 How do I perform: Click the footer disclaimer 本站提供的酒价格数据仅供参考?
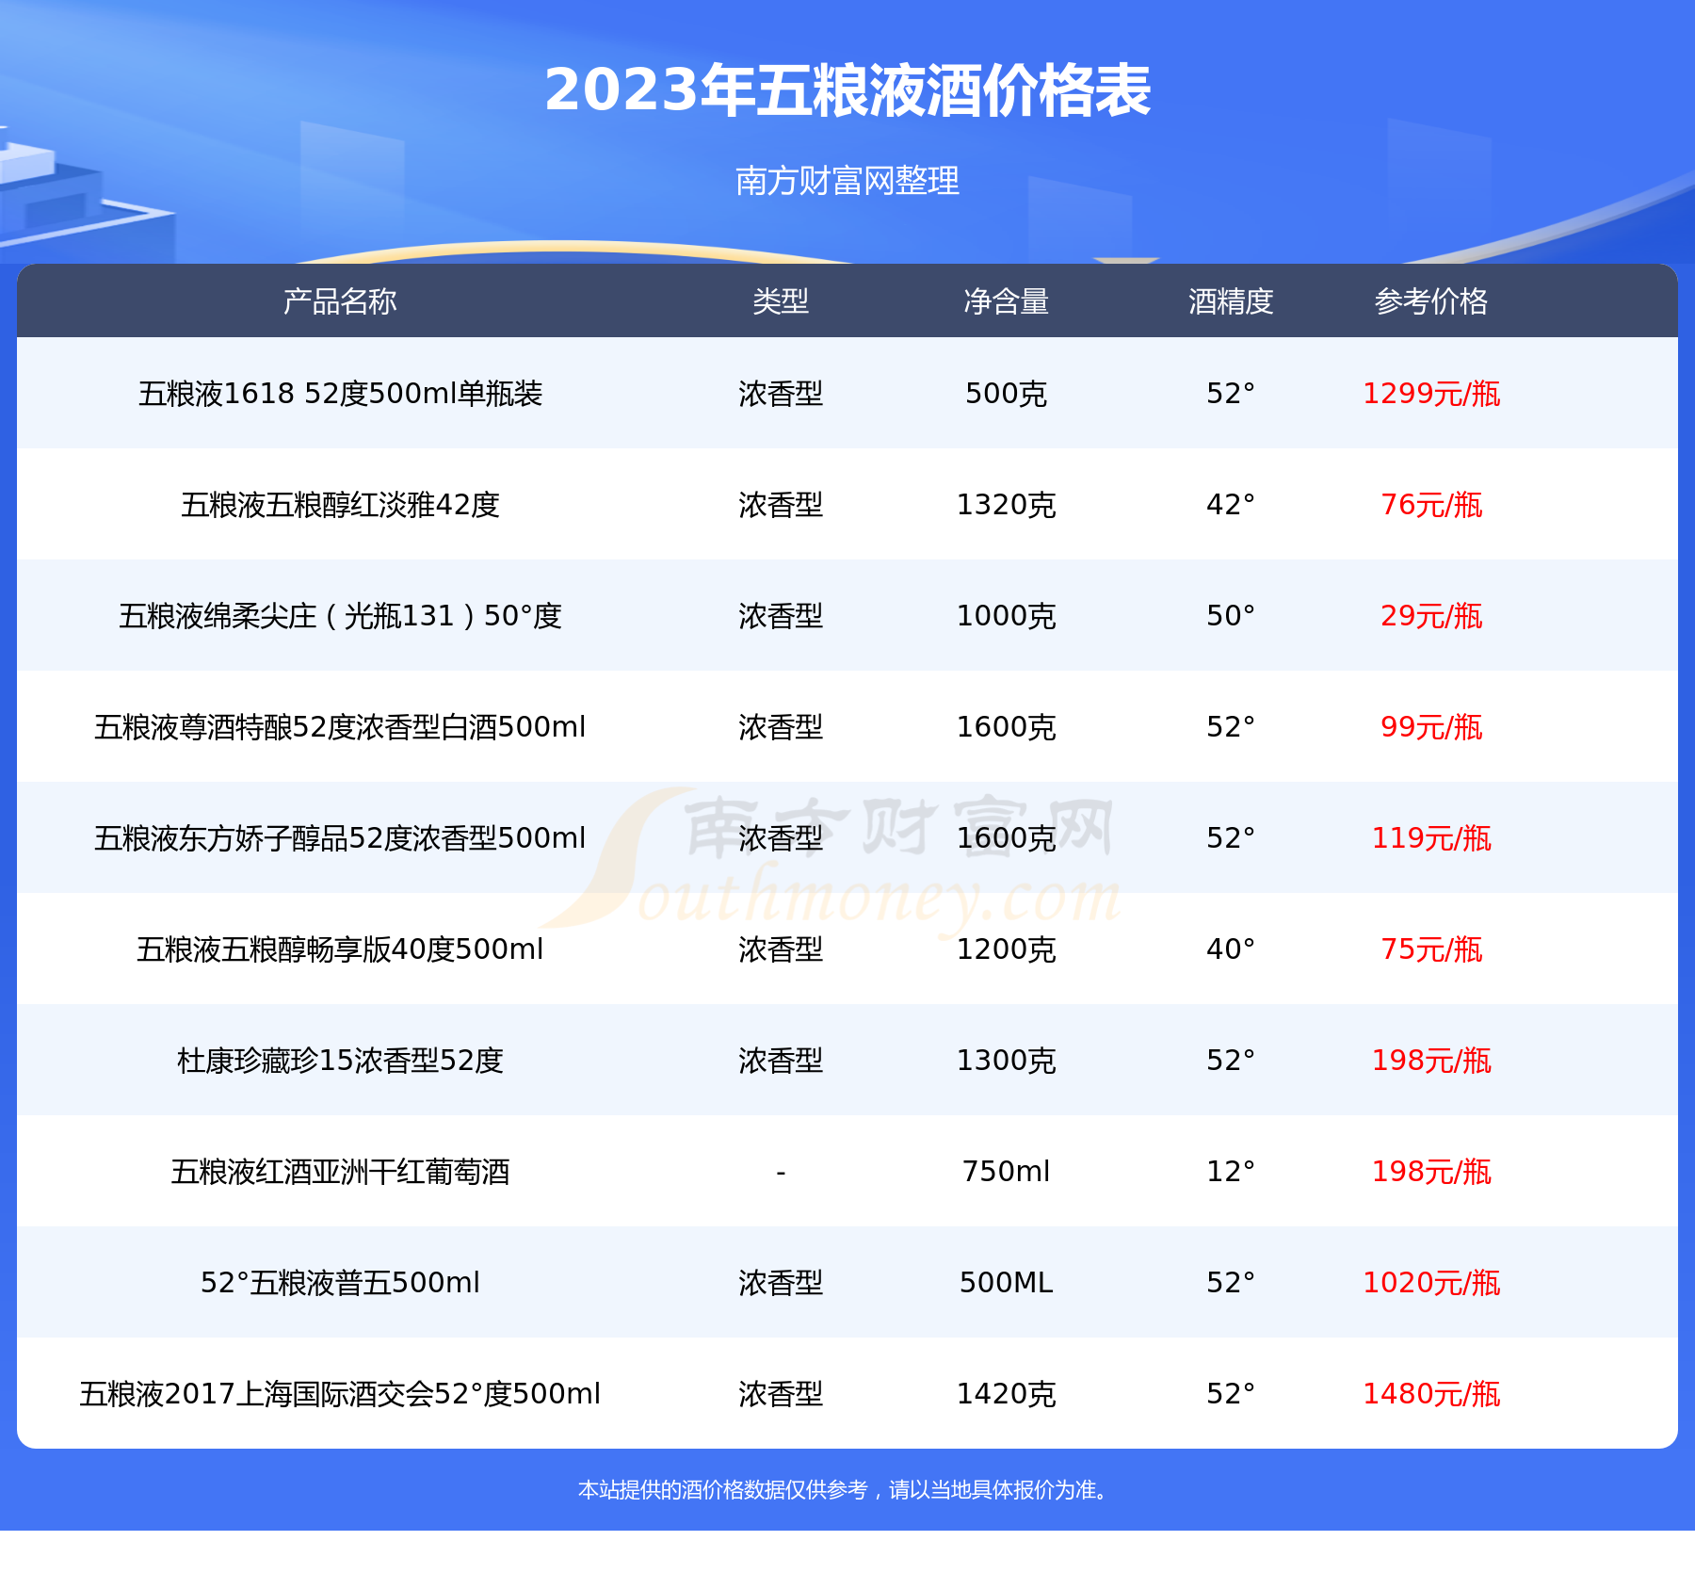coord(722,1490)
